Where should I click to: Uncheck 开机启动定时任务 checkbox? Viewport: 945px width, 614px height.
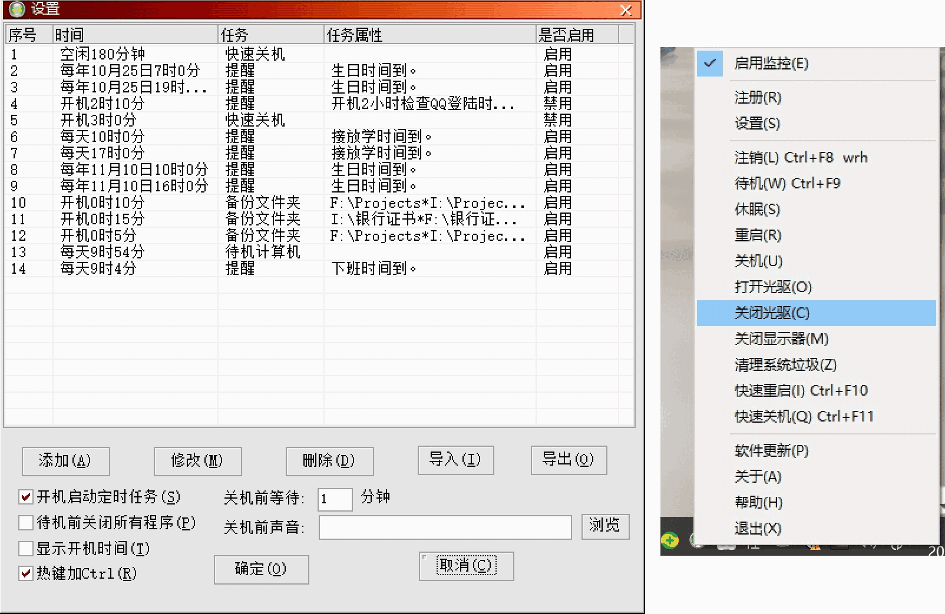[x=25, y=497]
